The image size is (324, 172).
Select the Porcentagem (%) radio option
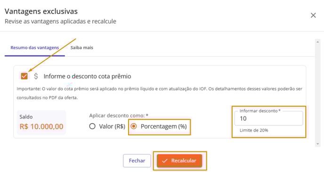coord(134,126)
